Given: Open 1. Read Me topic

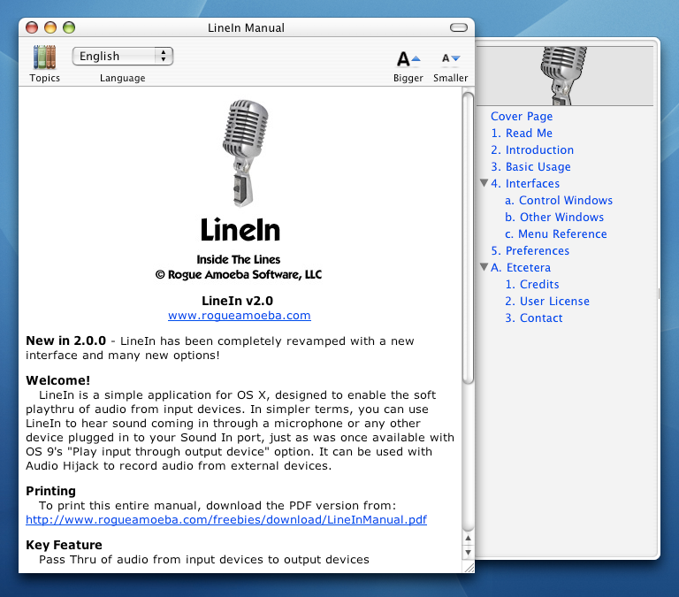Looking at the screenshot, I should coord(522,133).
